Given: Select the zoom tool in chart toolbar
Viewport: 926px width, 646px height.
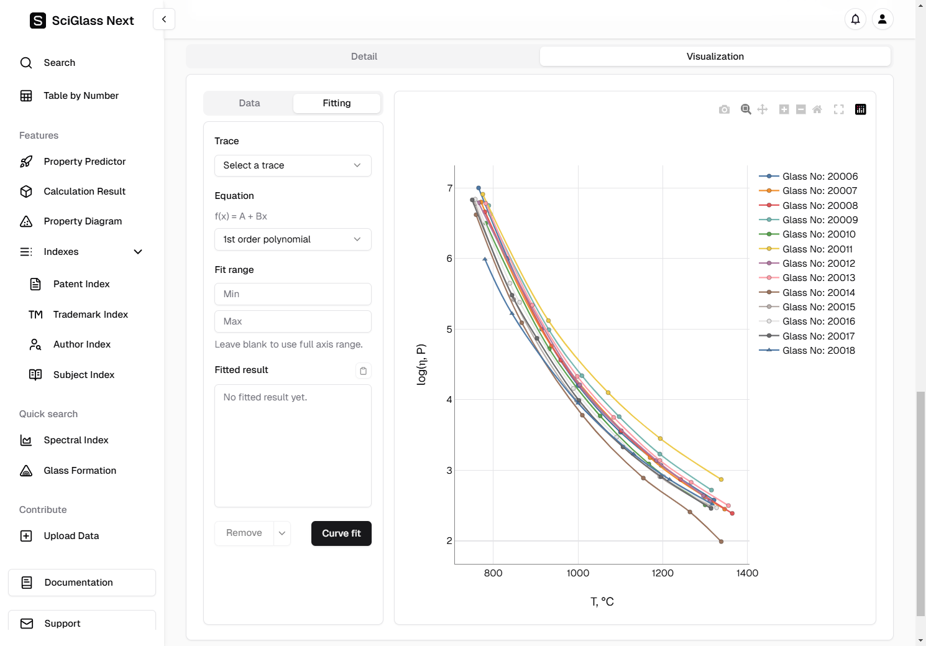Looking at the screenshot, I should click(x=746, y=109).
